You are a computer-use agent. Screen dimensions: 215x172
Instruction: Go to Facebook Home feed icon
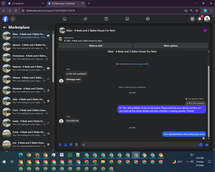click(64, 19)
